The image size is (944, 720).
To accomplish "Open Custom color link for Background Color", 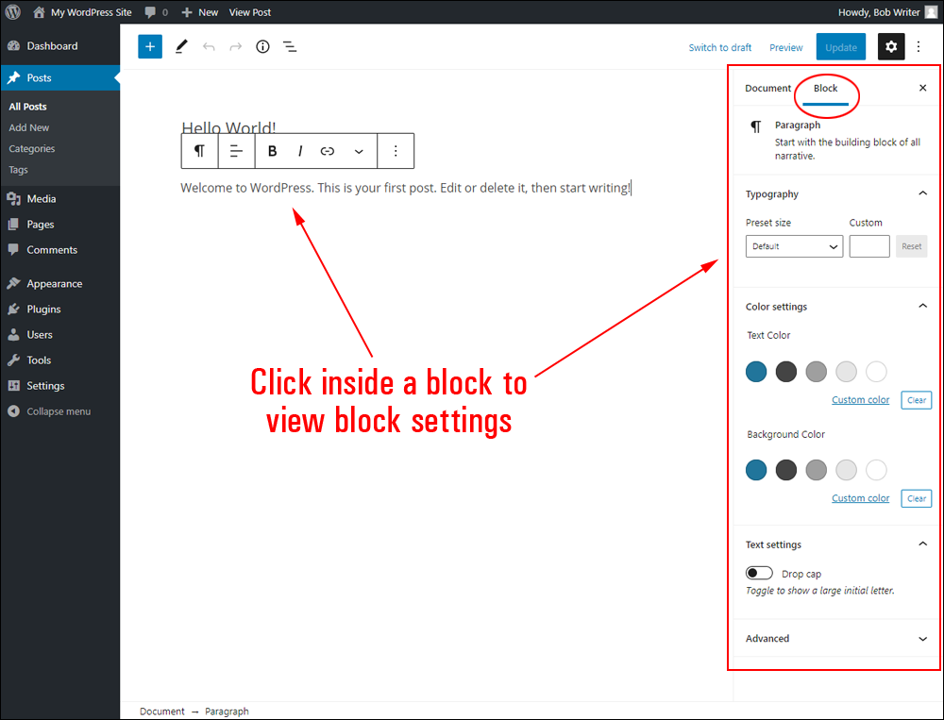I will click(860, 498).
